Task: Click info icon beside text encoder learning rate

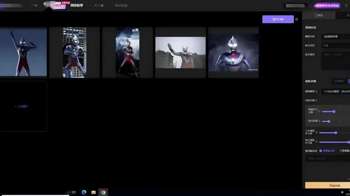Action: 317,132
